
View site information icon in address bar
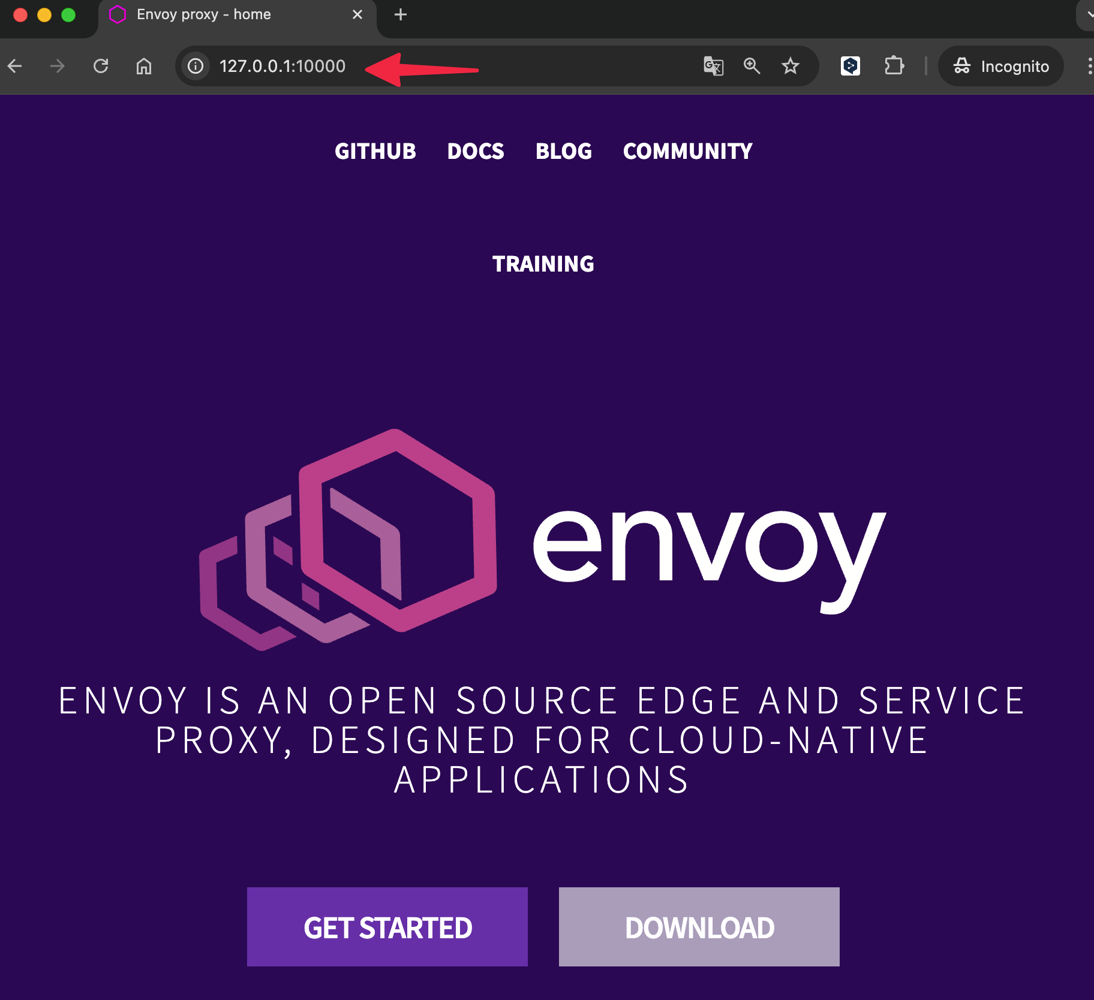click(196, 66)
